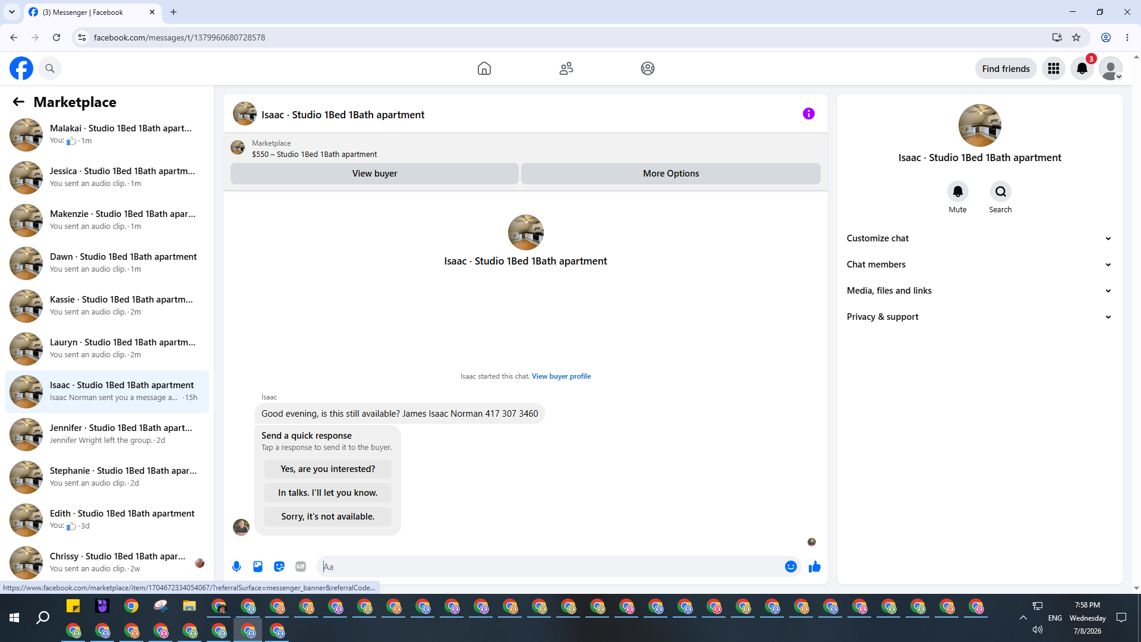Open the Edith conversation
1141x642 pixels.
tap(107, 520)
